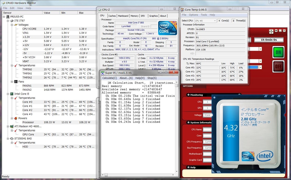Click the ITE IT87 chip icon
Image resolution: width=291 pixels, height=180 pixels.
coord(12,21)
